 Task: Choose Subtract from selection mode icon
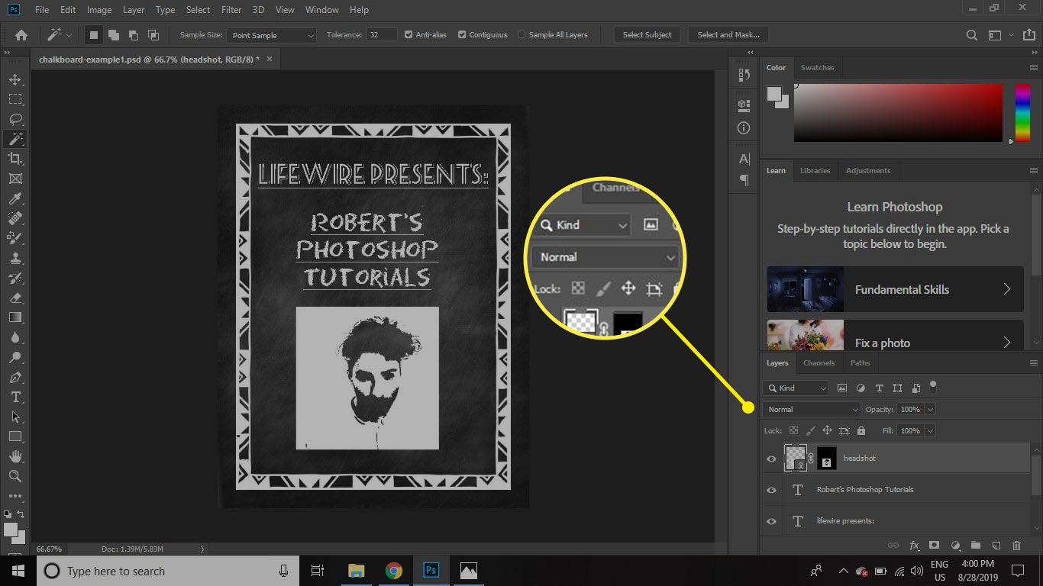coord(134,34)
